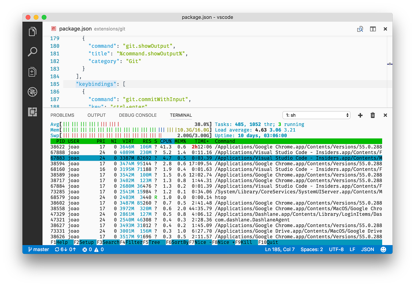This screenshot has width=415, height=286.
Task: Add a new terminal with the plus icon
Action: coord(360,115)
